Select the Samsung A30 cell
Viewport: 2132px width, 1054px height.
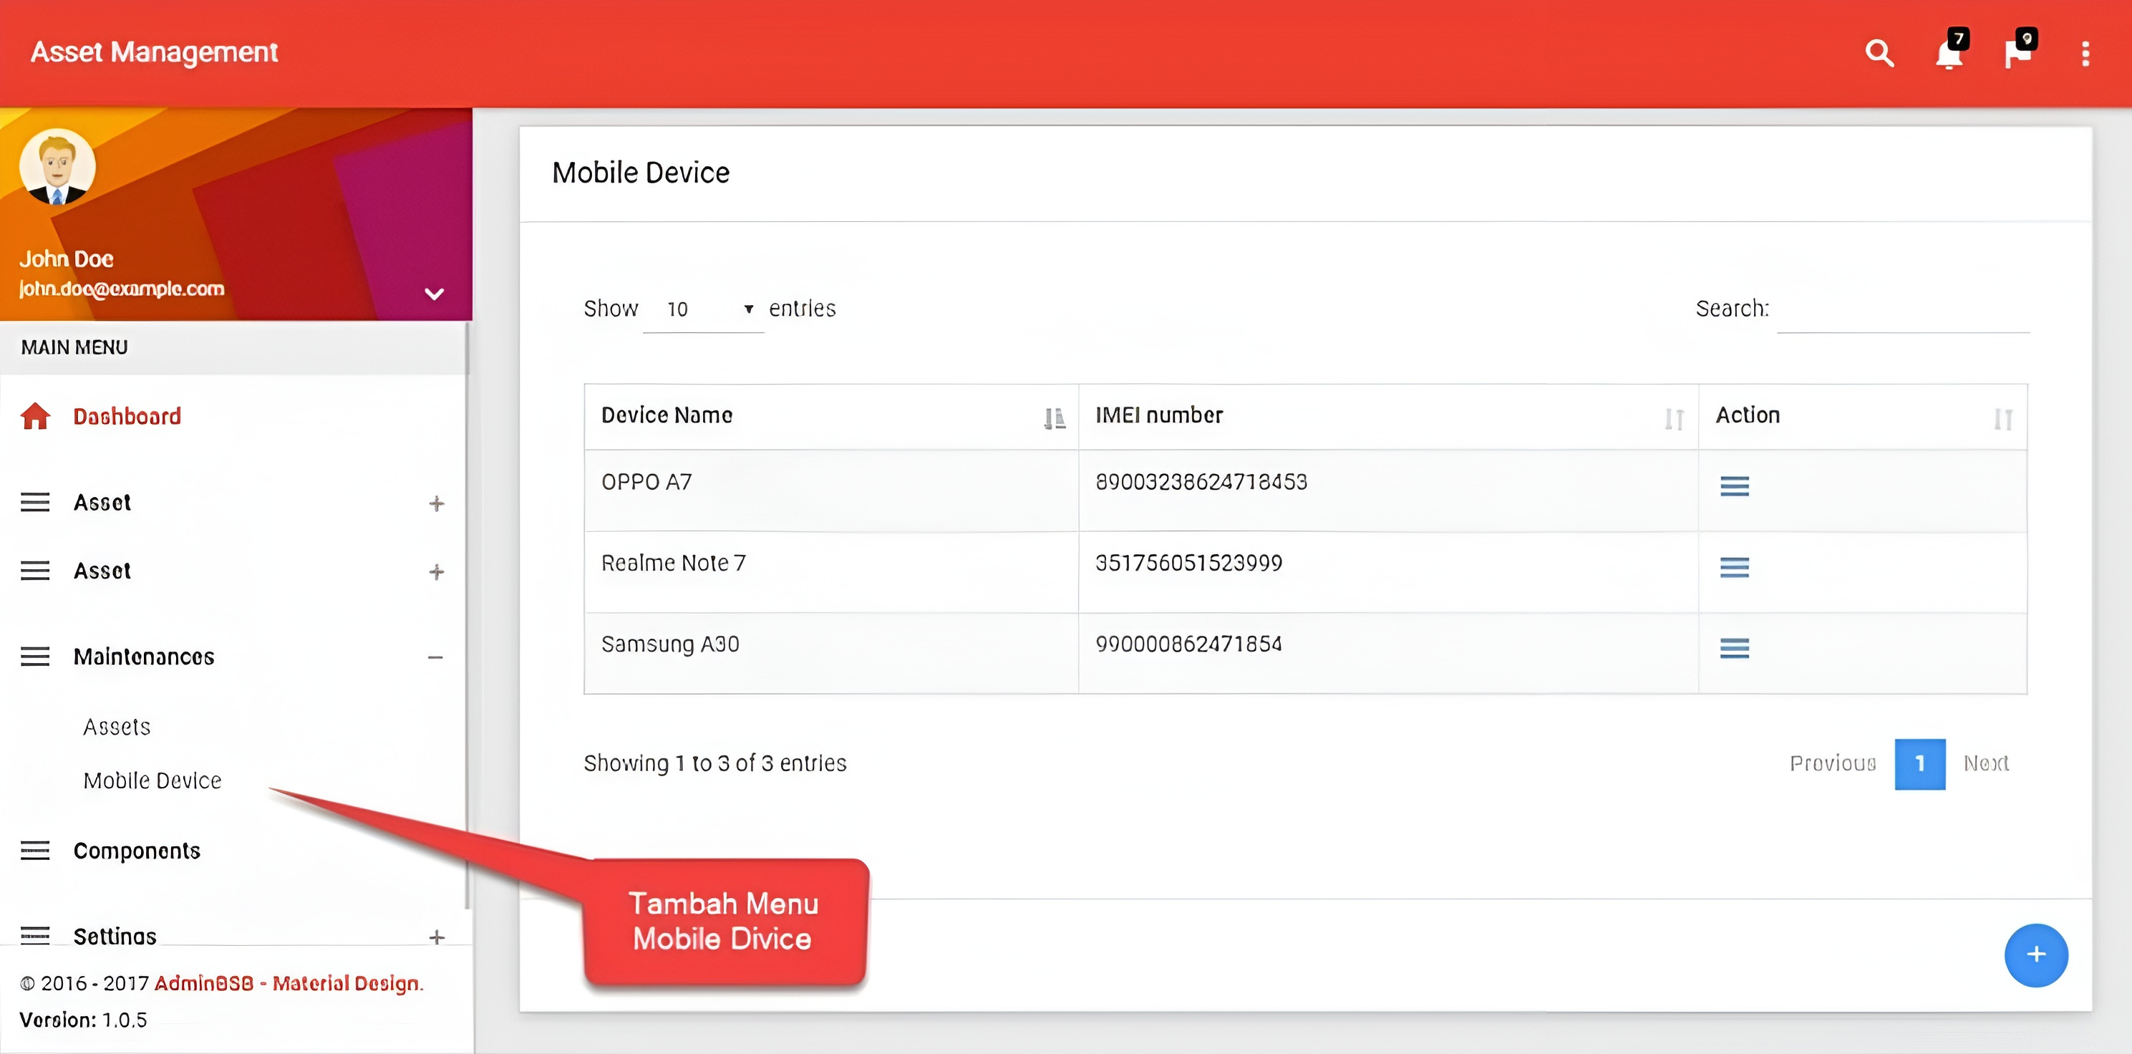pyautogui.click(x=831, y=653)
